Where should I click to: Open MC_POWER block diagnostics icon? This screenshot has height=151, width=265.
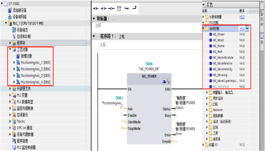[x=169, y=81]
